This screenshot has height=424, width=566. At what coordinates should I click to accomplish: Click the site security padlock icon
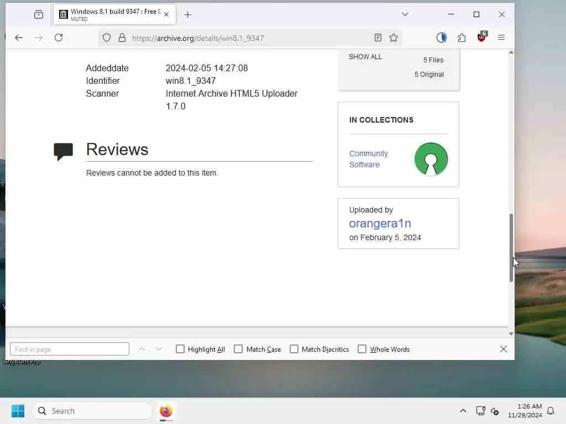coord(122,38)
